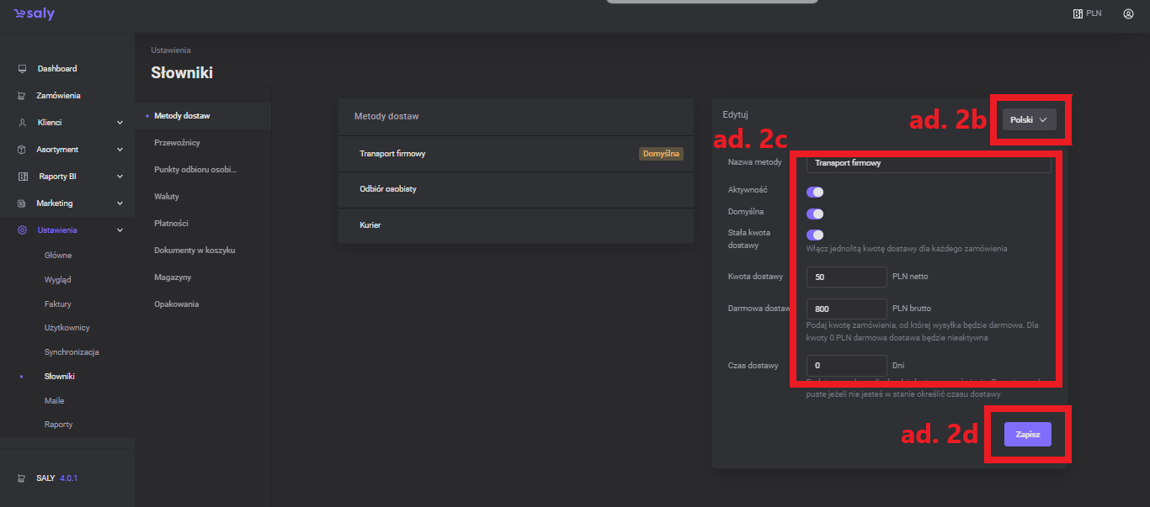Click the Asortyment box icon

click(x=22, y=150)
